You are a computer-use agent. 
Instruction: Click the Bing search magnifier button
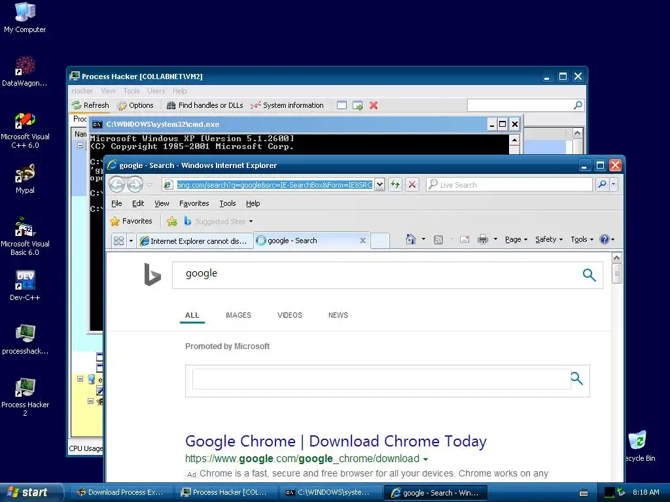[590, 275]
